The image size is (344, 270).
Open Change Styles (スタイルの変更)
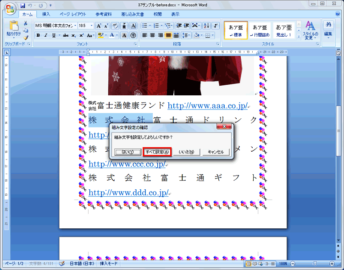click(x=310, y=31)
